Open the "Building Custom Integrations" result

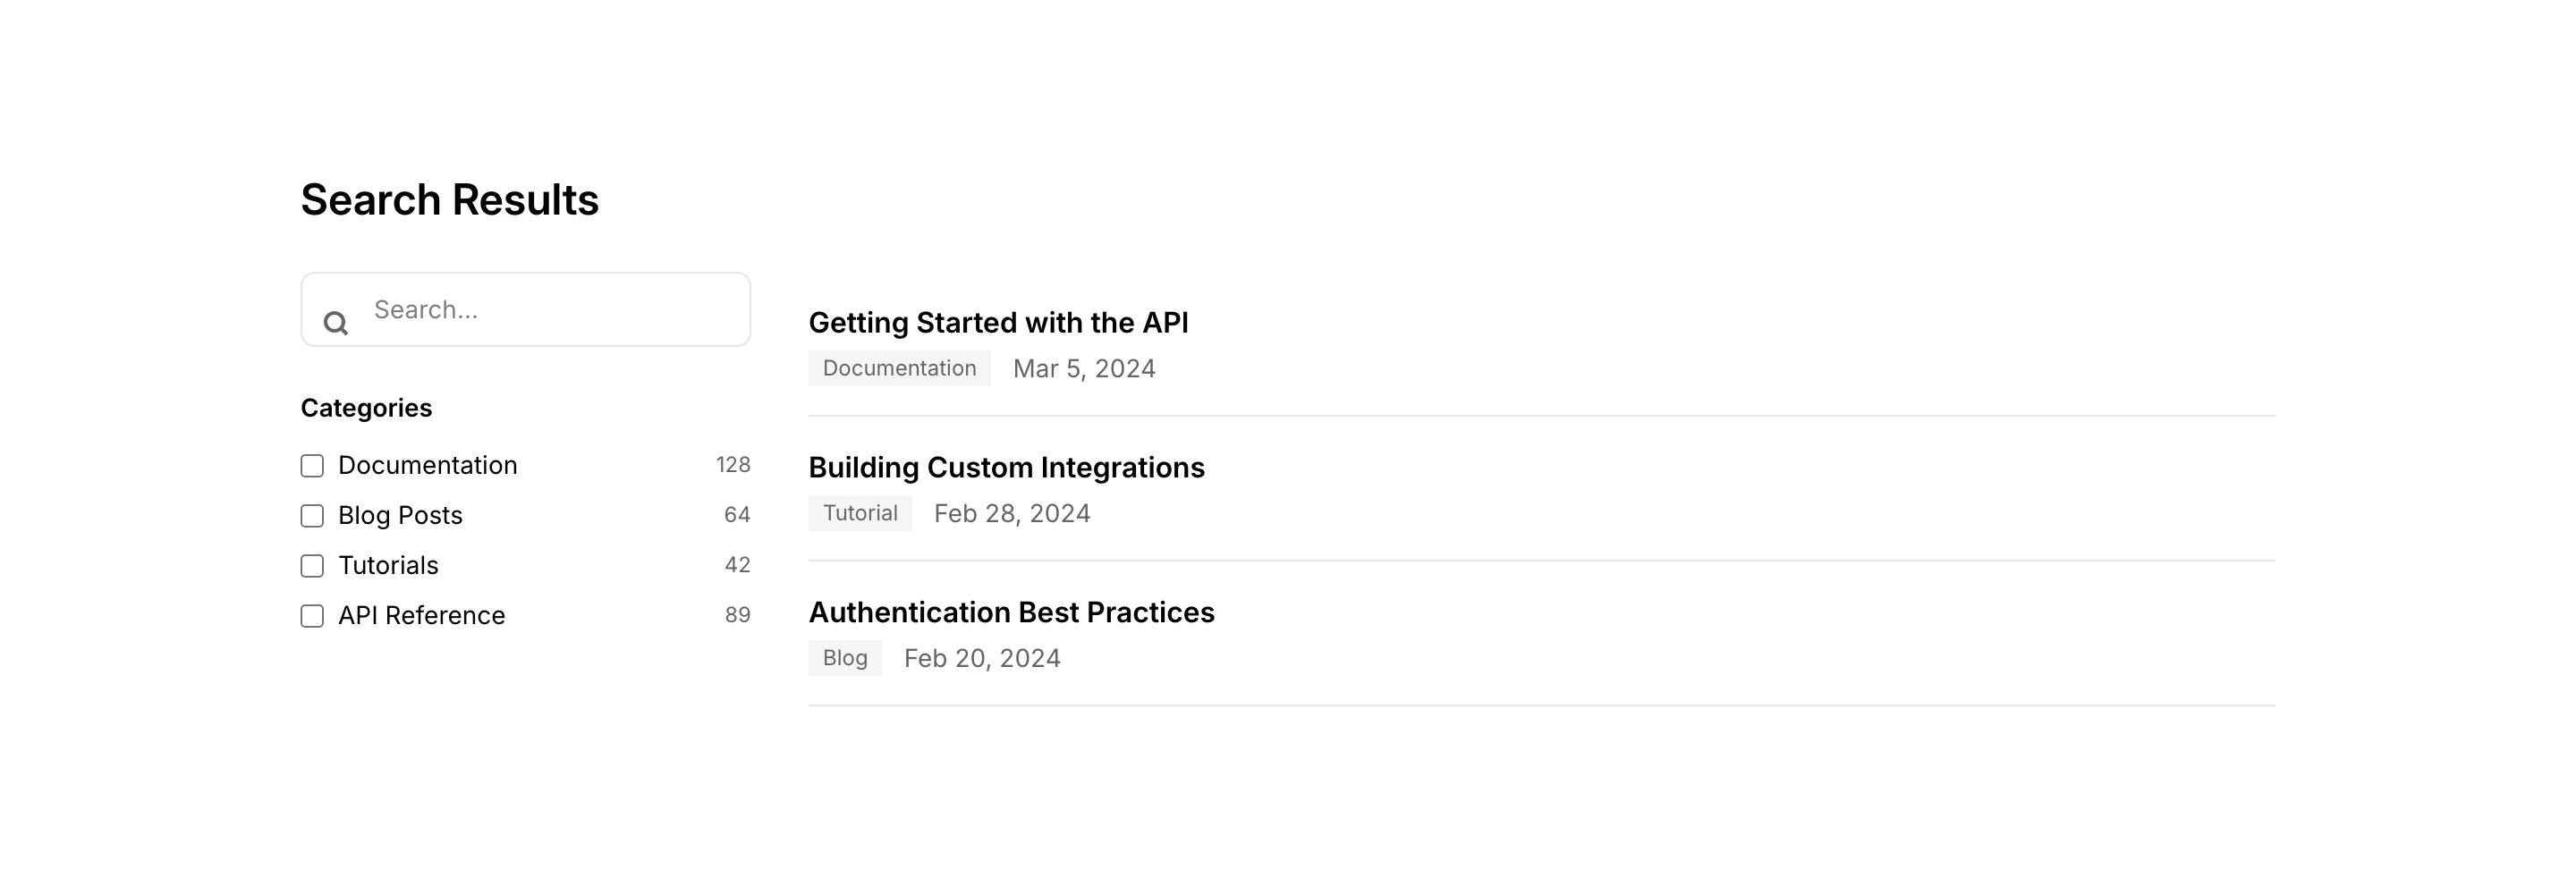point(1006,468)
